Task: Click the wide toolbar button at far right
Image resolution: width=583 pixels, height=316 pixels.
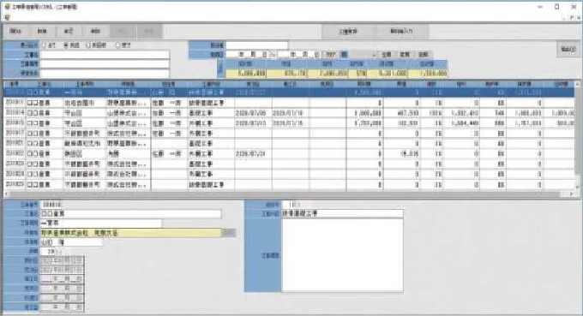Action: [401, 32]
